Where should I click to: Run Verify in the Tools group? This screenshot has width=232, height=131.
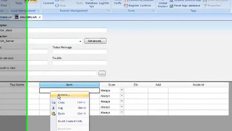tap(117, 3)
